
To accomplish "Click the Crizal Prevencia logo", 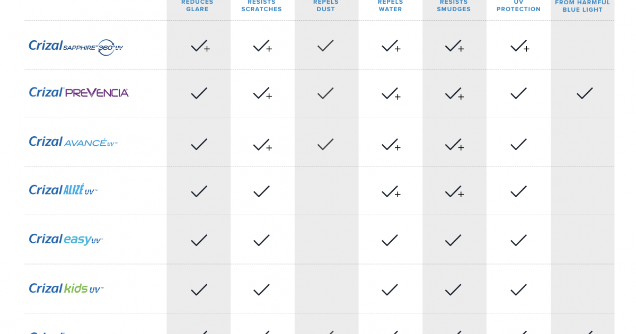I will (79, 93).
